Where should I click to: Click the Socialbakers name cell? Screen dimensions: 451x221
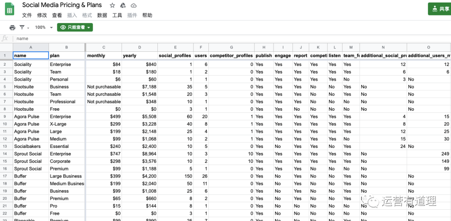click(31, 146)
